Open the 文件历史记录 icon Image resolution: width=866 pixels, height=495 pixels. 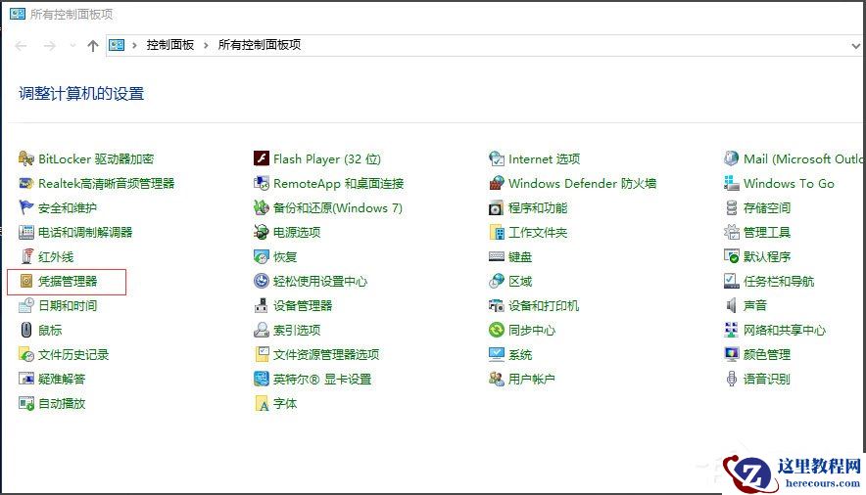pyautogui.click(x=25, y=354)
